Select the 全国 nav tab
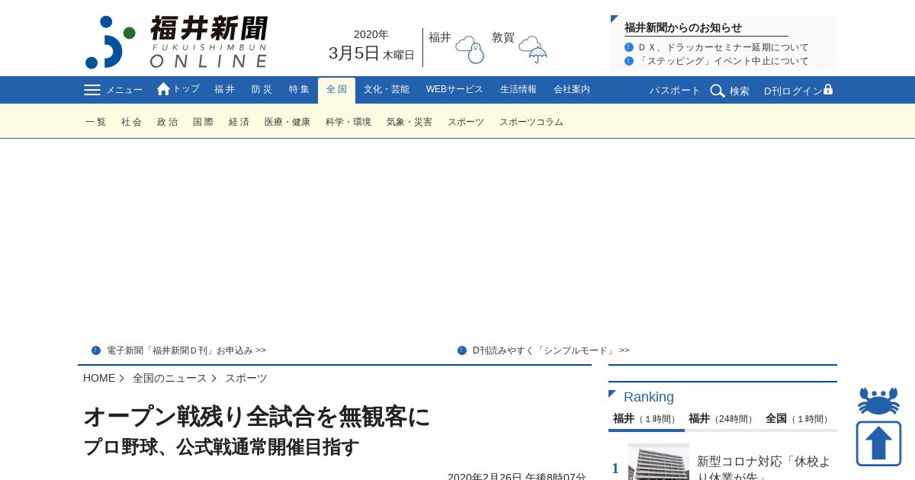915x480 pixels. click(336, 90)
